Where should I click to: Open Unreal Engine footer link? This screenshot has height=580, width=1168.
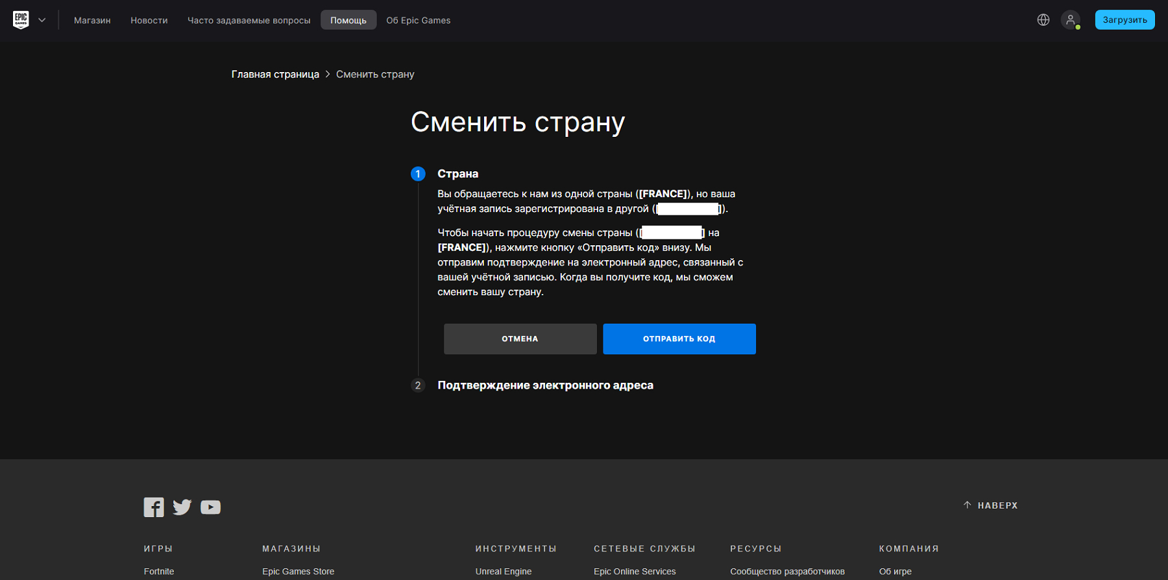coord(504,572)
